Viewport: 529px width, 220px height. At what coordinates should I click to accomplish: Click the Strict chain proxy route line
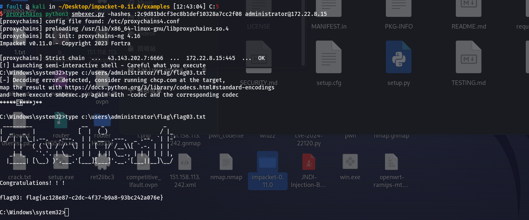132,58
